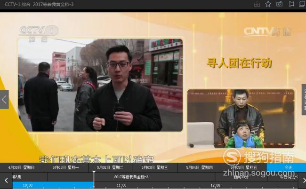Viewport: 306px width, 189px height.
Task: Seek to 12:00 on the timeline
Action: (x=216, y=185)
